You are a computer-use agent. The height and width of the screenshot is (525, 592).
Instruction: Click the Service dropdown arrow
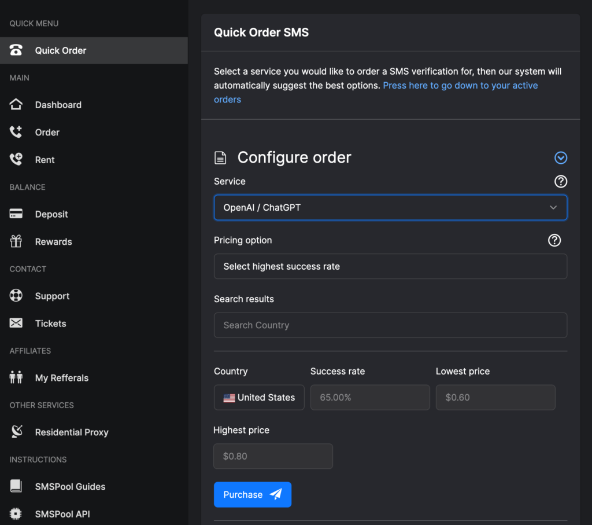point(553,207)
